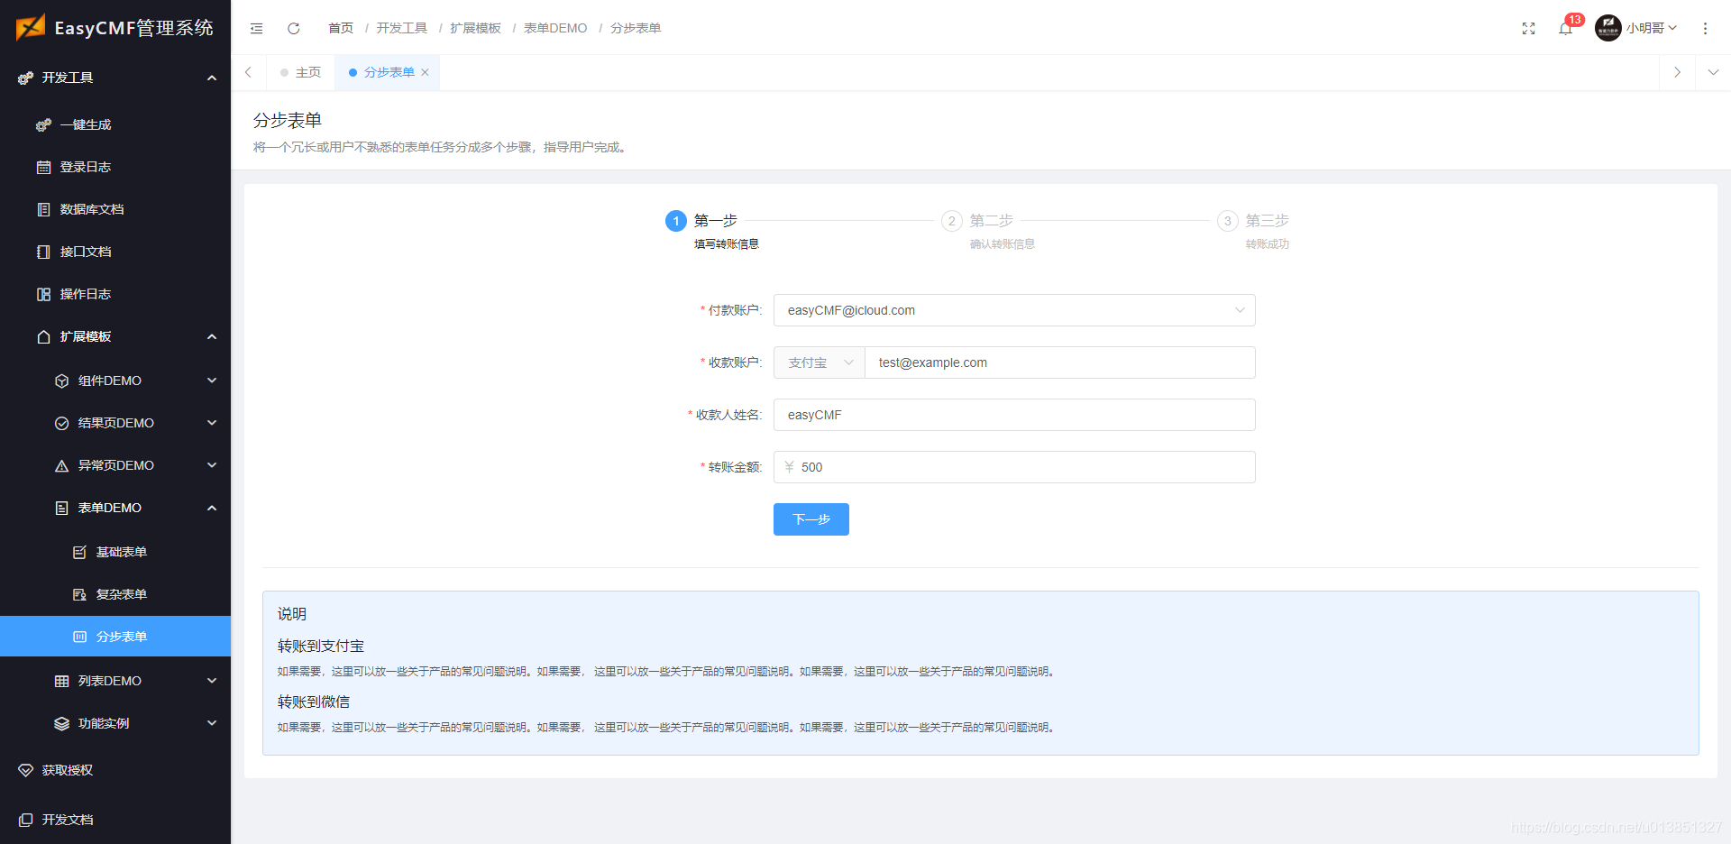The width and height of the screenshot is (1731, 844).
Task: Open 基础表单 in the sidebar
Action: point(115,552)
